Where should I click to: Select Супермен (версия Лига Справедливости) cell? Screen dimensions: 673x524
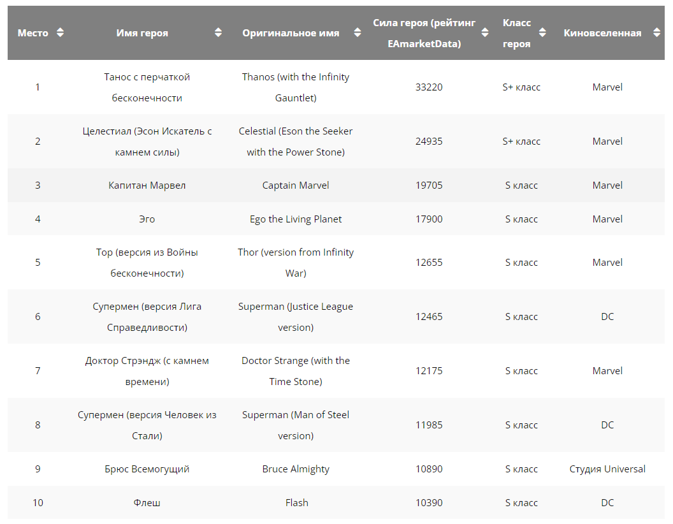tap(147, 317)
